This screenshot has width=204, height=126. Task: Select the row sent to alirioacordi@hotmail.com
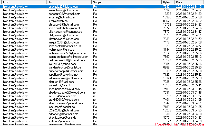point(102,25)
